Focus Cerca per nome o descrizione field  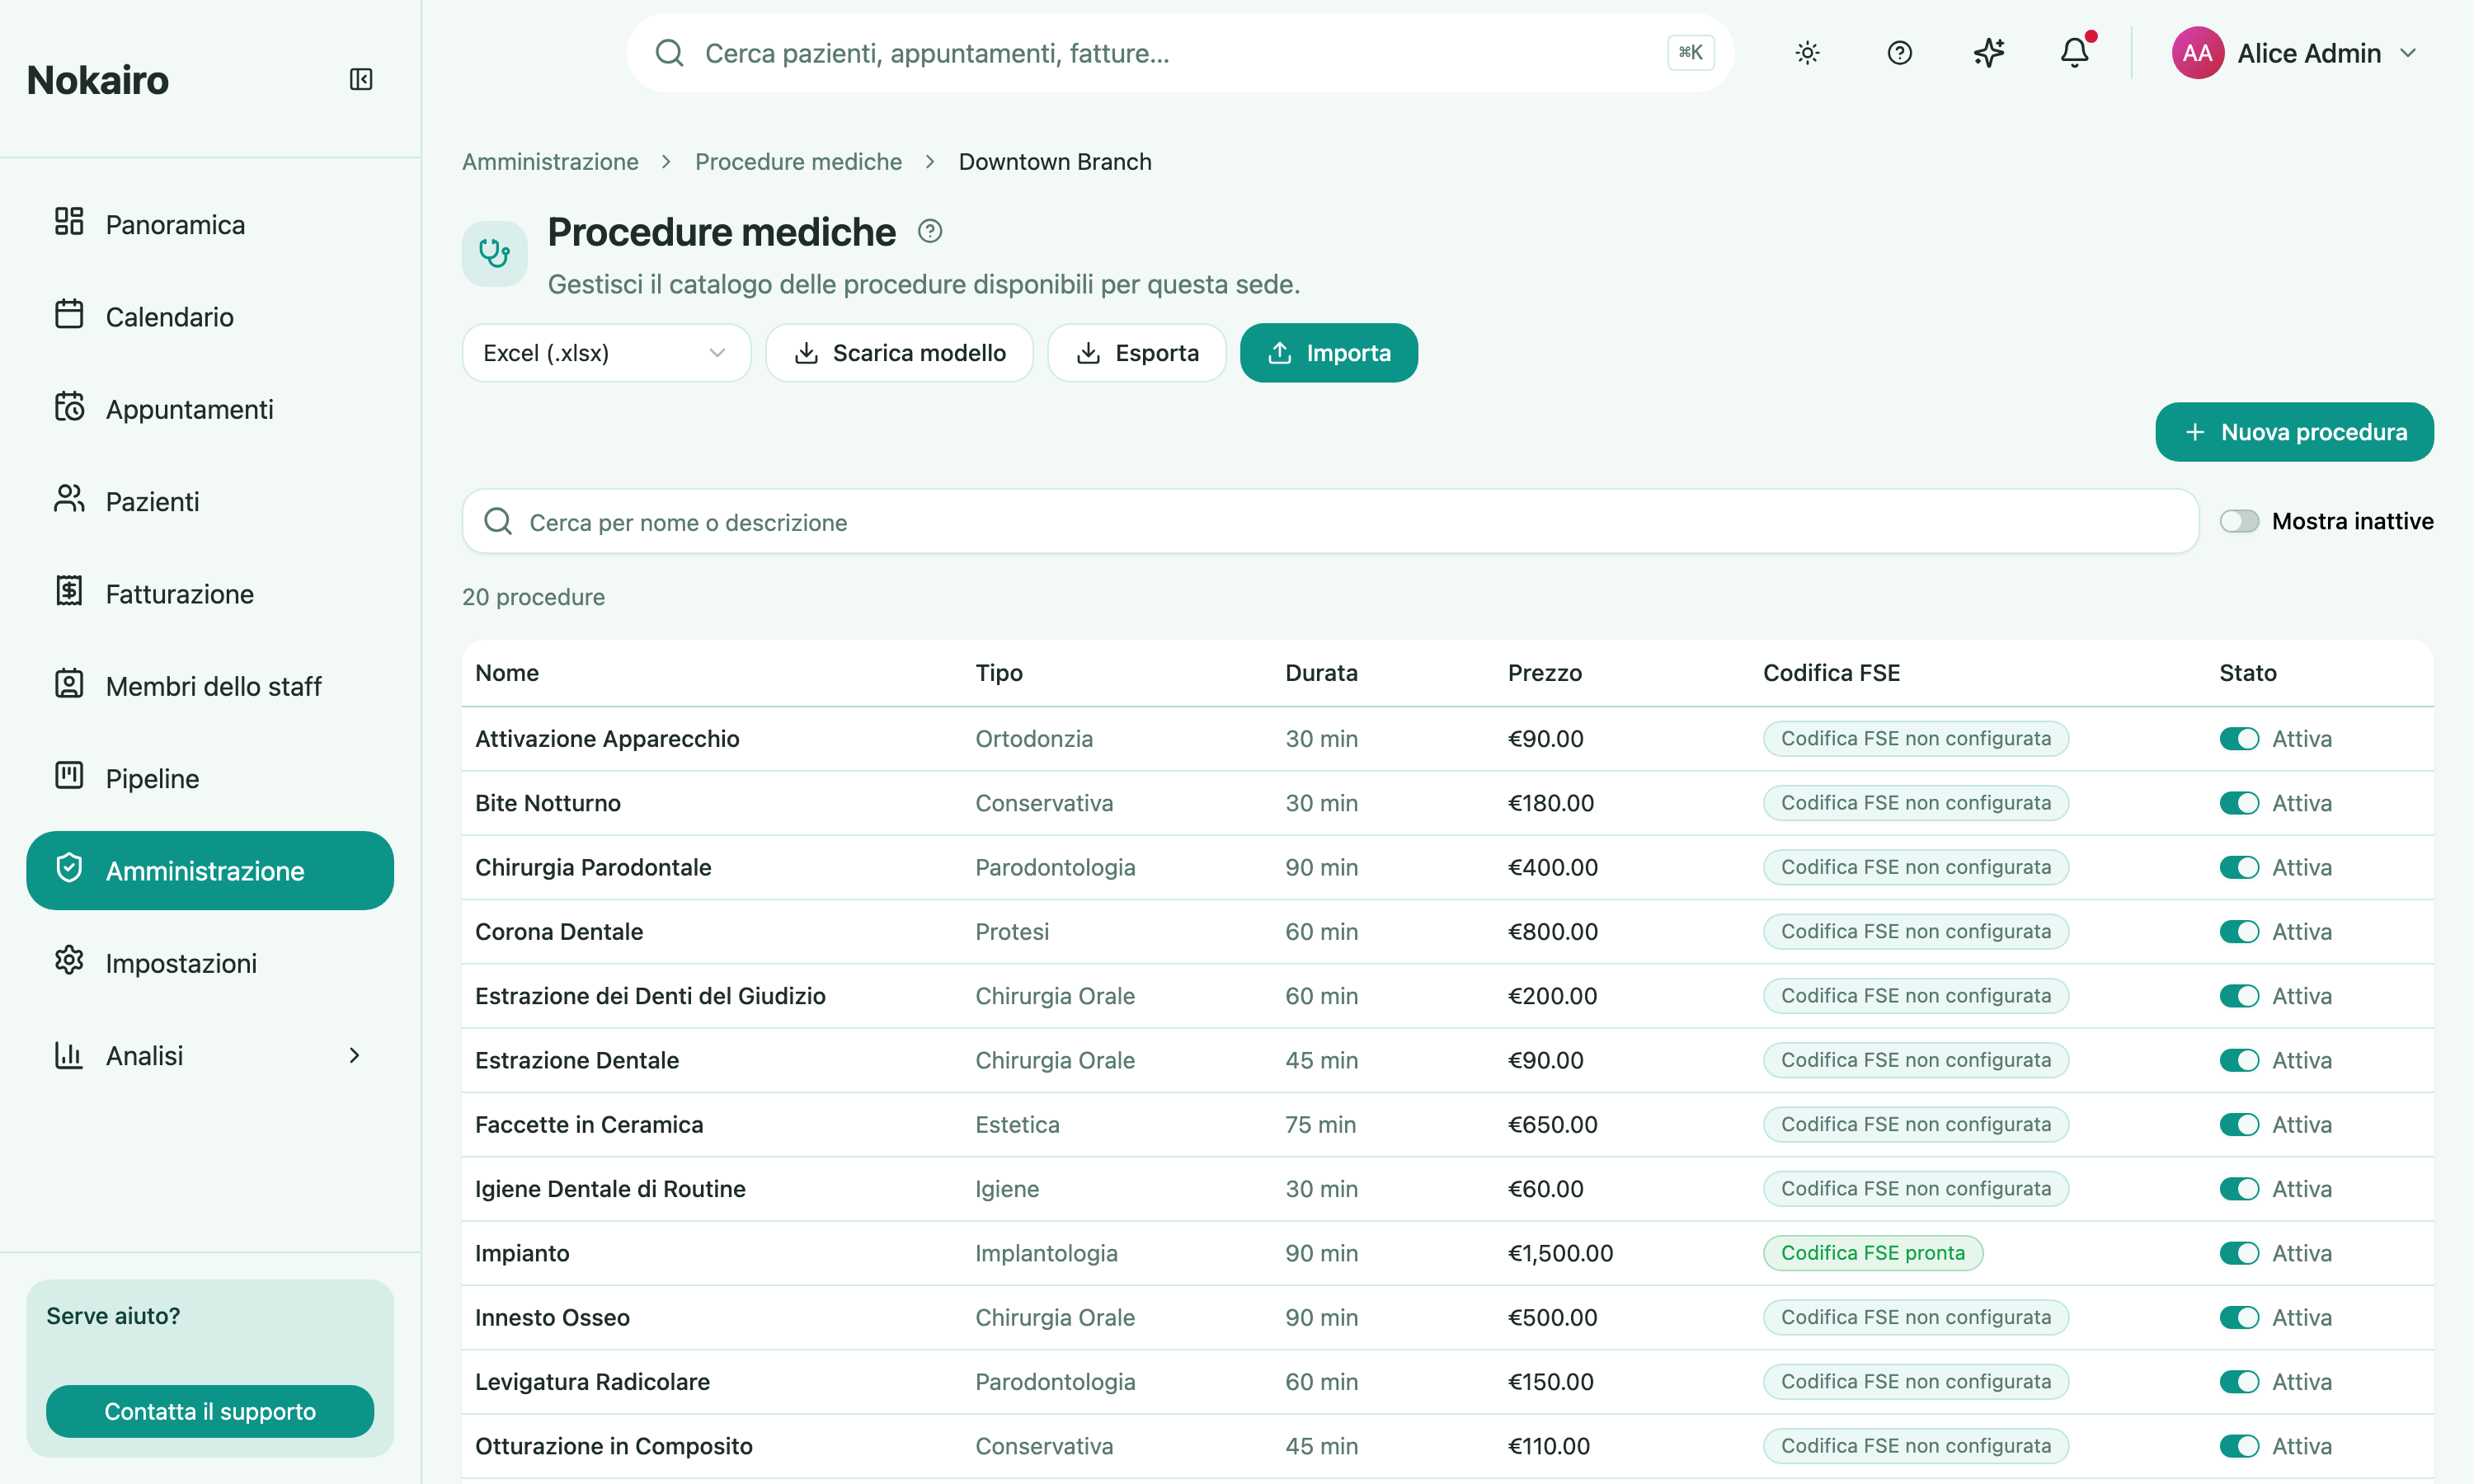click(x=1330, y=521)
